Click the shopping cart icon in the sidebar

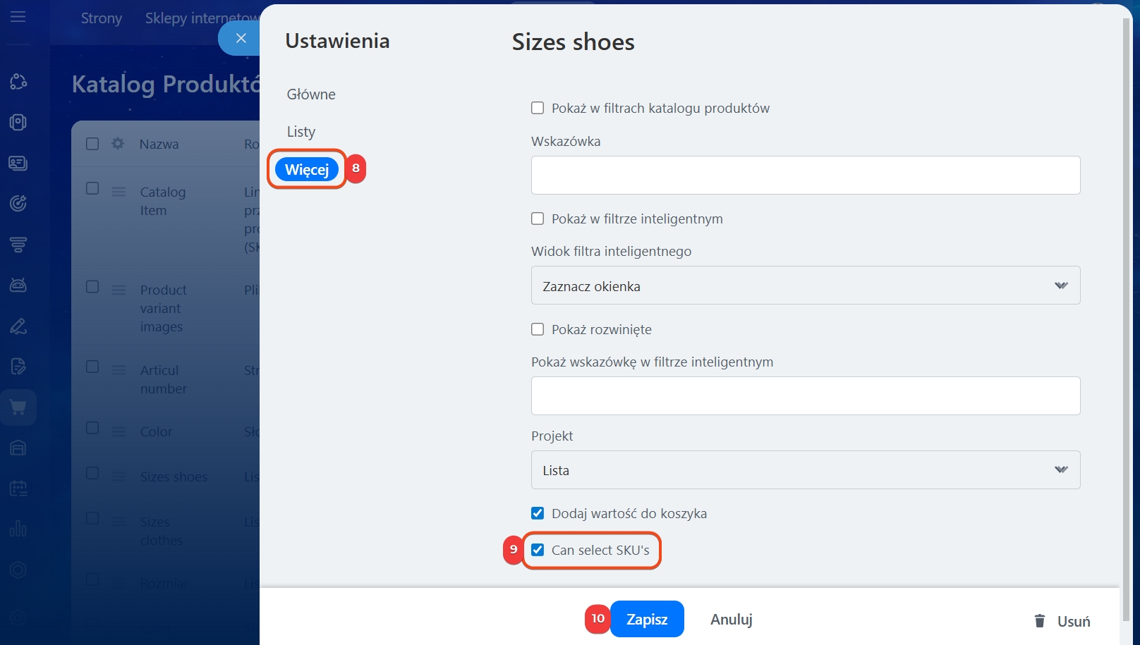[18, 407]
